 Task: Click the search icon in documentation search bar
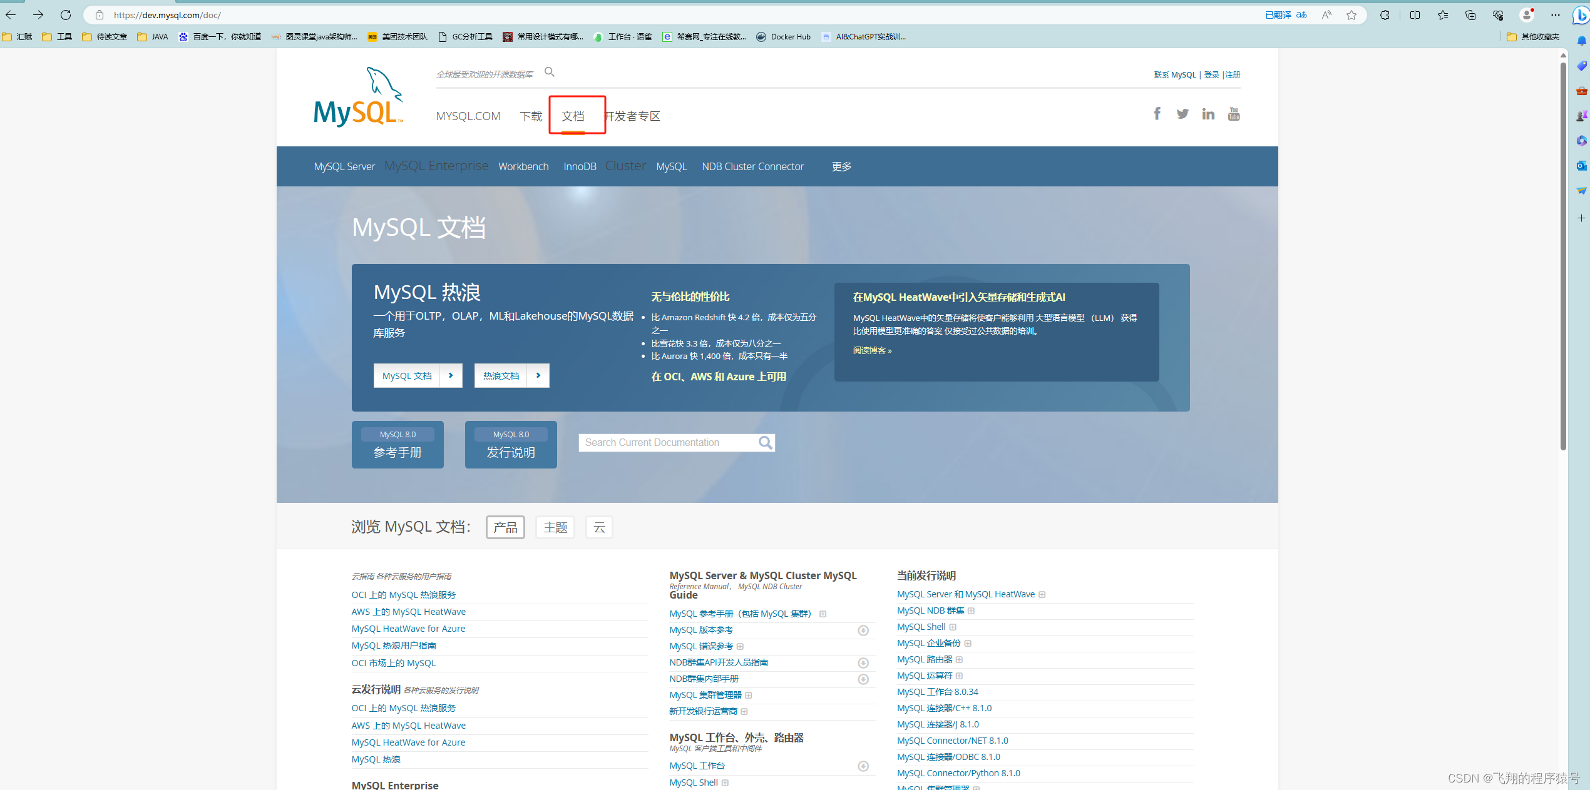[769, 443]
